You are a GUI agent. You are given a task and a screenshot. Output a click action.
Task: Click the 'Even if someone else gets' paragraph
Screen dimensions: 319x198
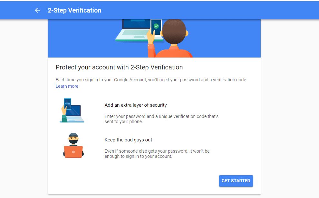(x=157, y=154)
